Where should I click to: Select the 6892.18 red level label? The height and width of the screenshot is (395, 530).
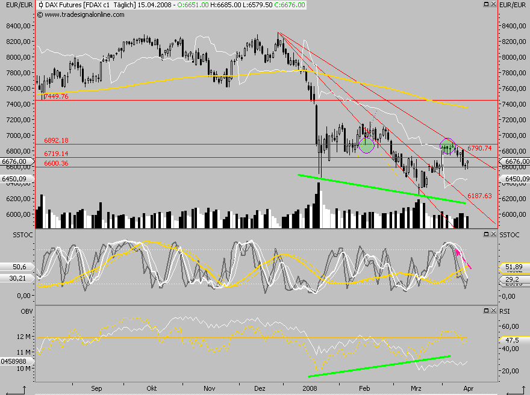(56, 140)
